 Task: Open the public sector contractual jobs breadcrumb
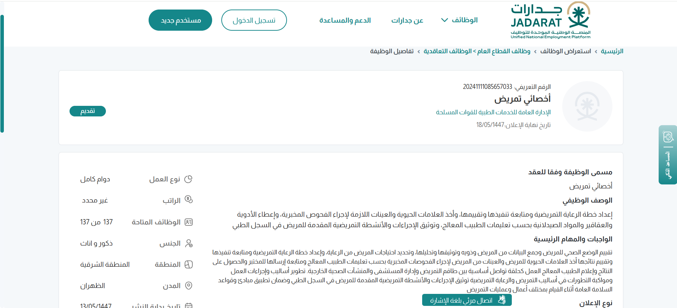point(477,52)
